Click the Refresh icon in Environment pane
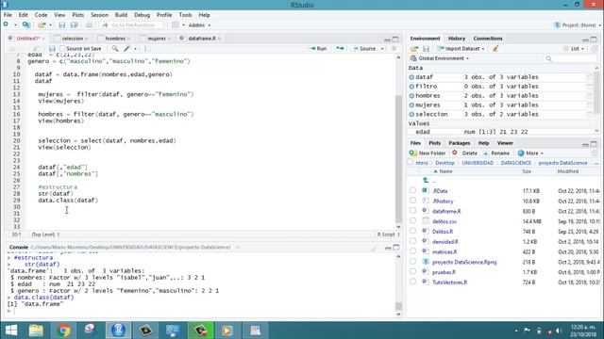The image size is (604, 339). click(x=595, y=49)
